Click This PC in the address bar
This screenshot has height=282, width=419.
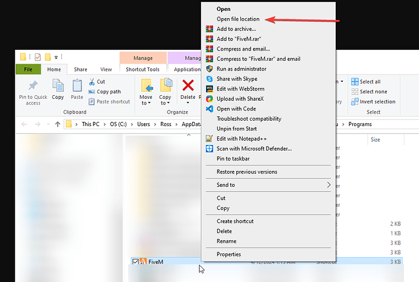(90, 124)
